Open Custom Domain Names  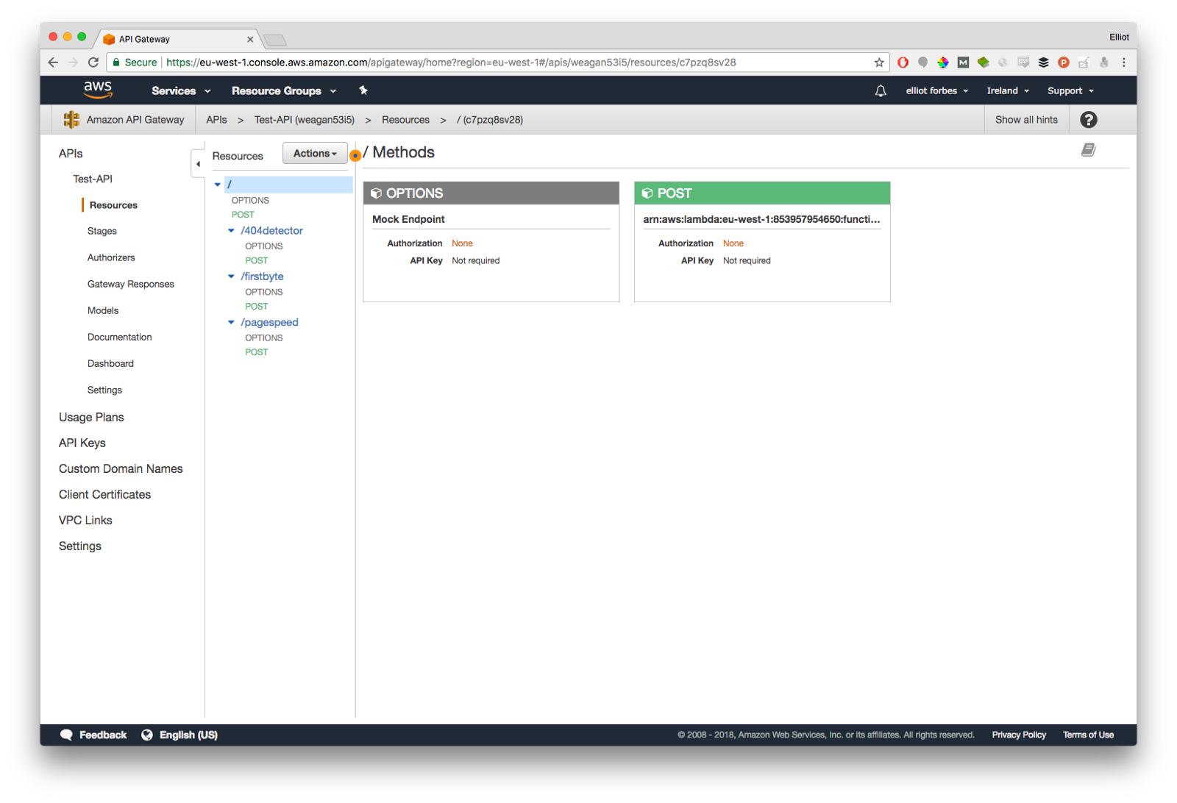point(121,468)
